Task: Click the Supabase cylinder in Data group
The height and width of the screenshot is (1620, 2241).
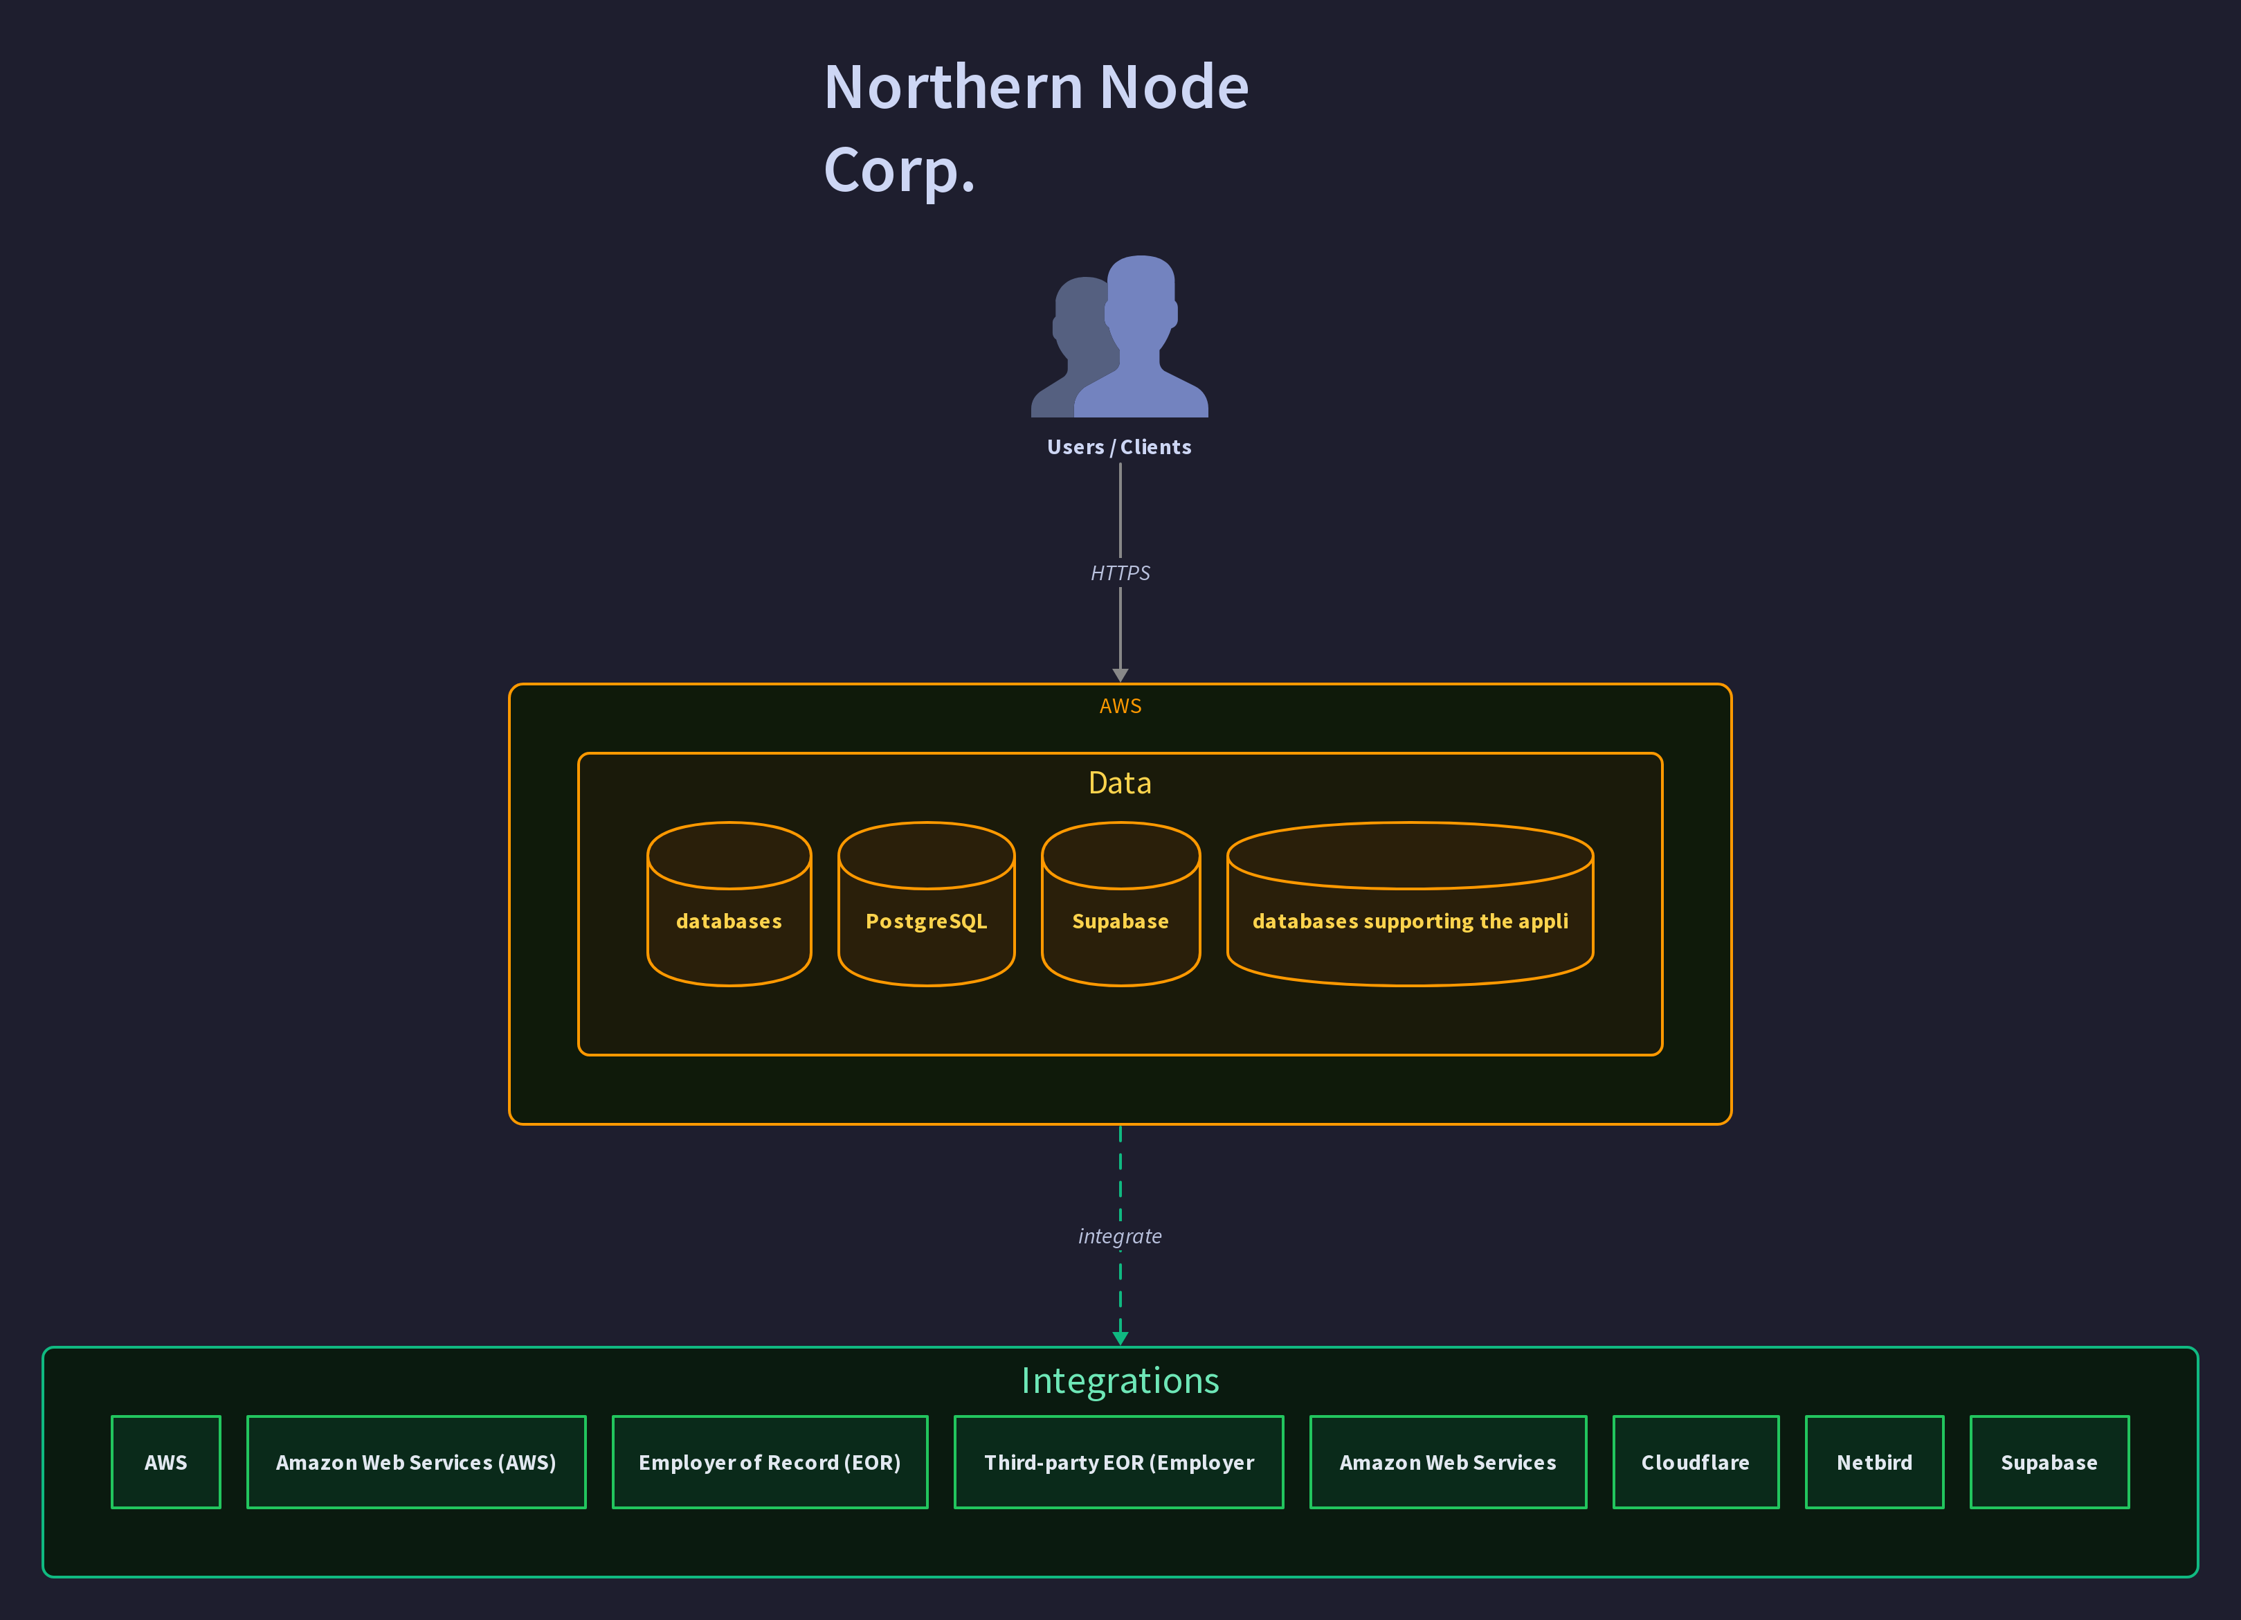Action: 1120,903
